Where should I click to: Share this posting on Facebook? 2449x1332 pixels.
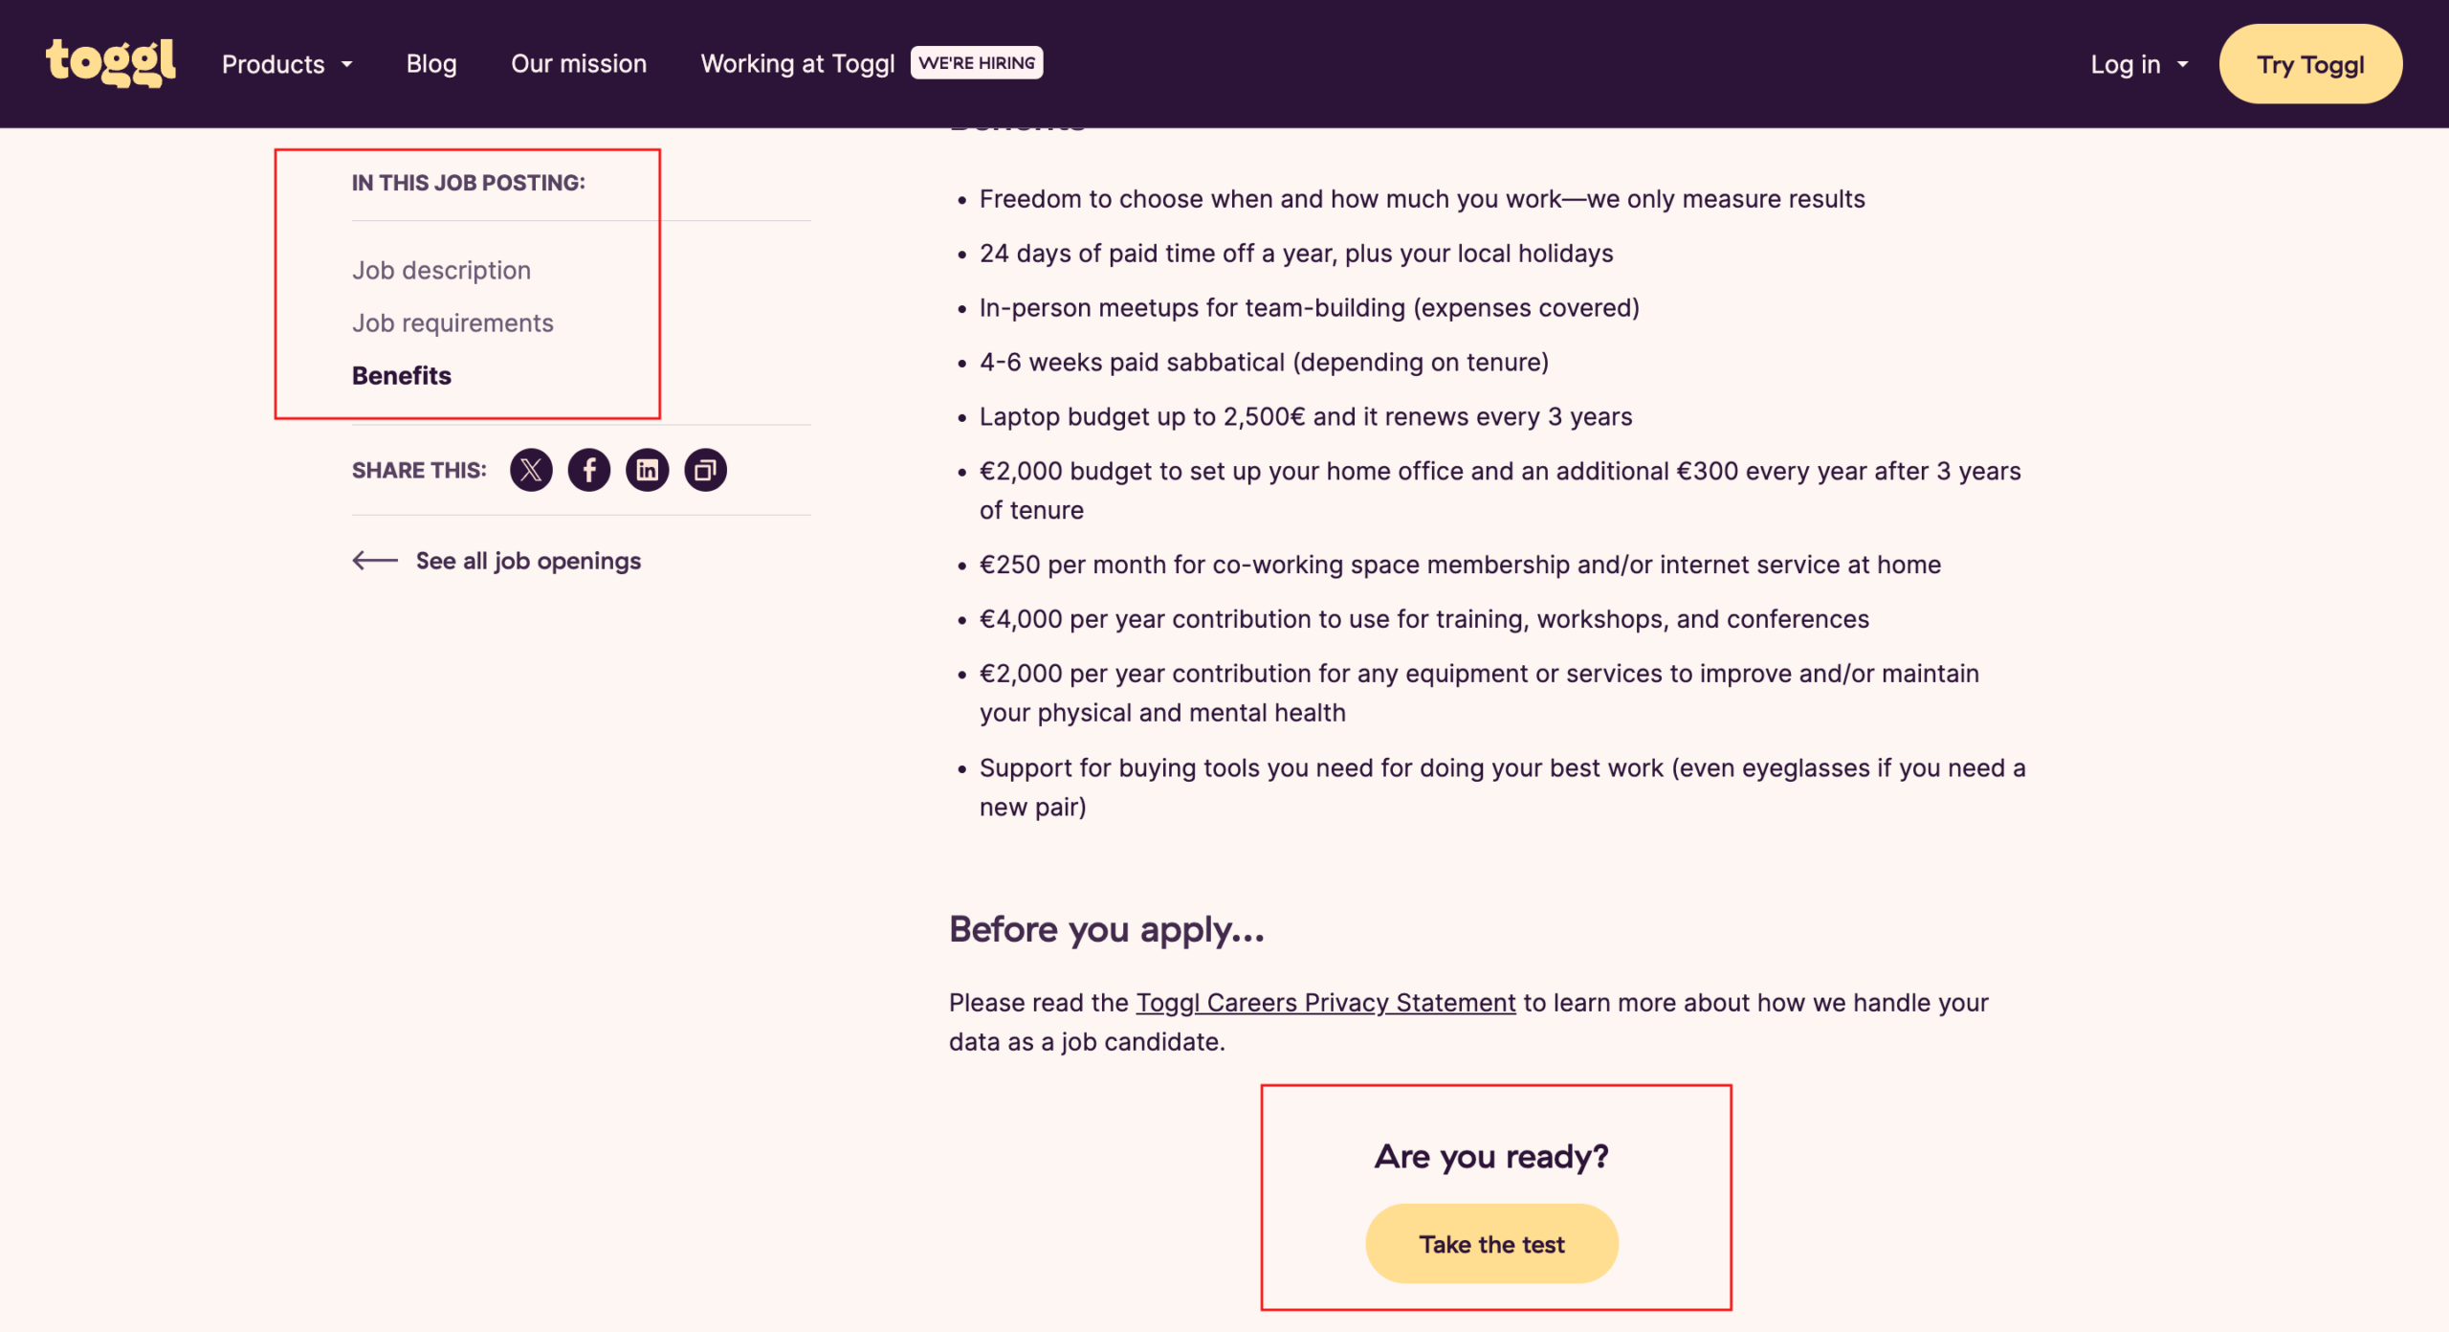[x=589, y=470]
